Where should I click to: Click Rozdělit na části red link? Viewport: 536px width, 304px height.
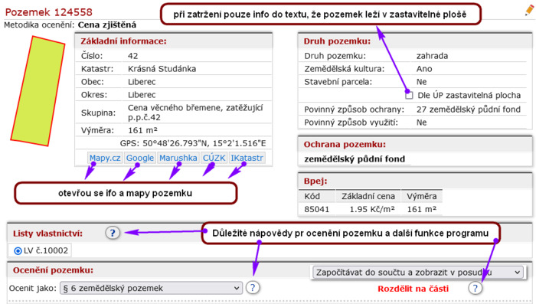point(413,289)
